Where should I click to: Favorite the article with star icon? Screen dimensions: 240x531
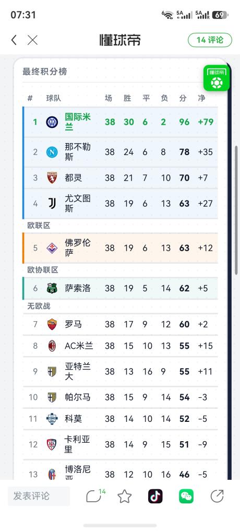(x=125, y=497)
